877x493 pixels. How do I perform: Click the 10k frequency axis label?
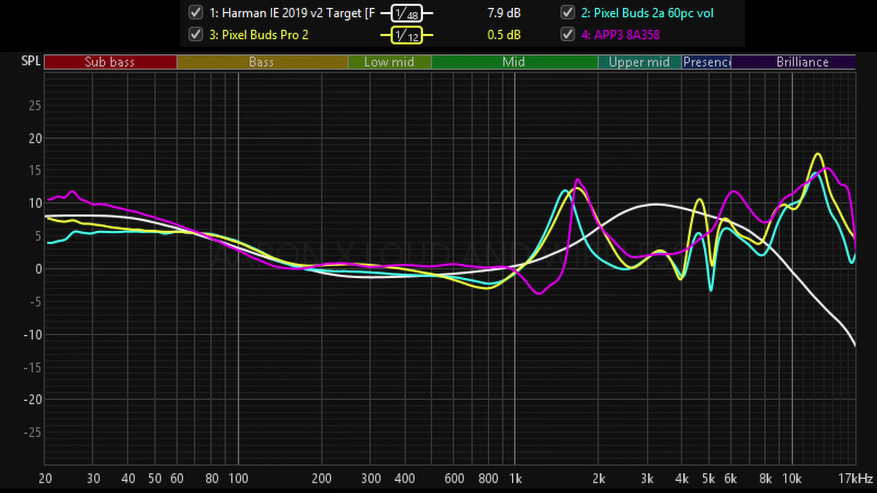point(792,478)
